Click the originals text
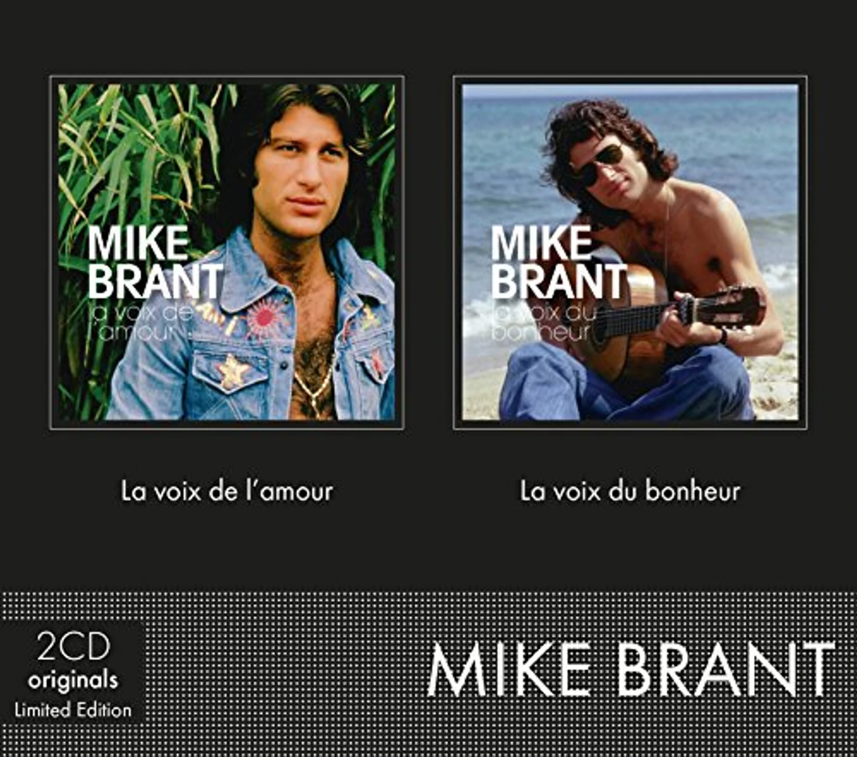The image size is (857, 757). (x=73, y=680)
